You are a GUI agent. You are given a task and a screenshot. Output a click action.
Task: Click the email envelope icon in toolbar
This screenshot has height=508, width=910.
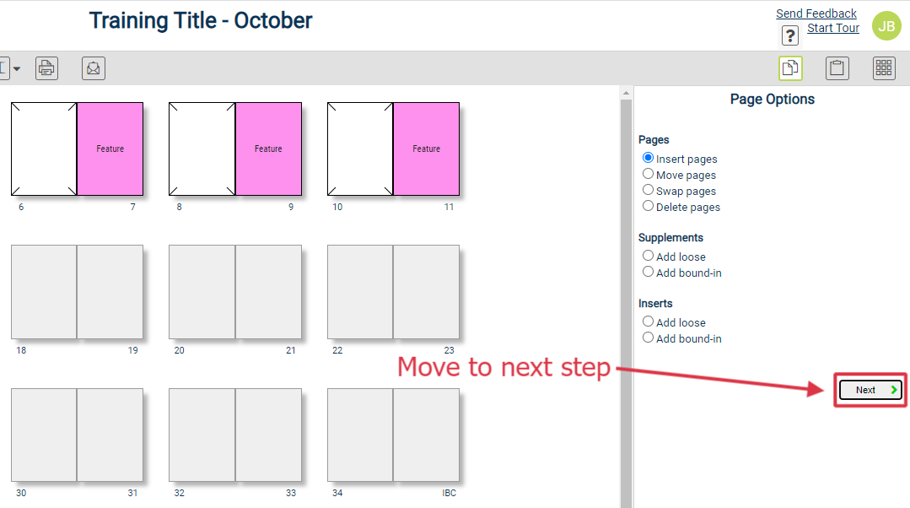pyautogui.click(x=94, y=68)
